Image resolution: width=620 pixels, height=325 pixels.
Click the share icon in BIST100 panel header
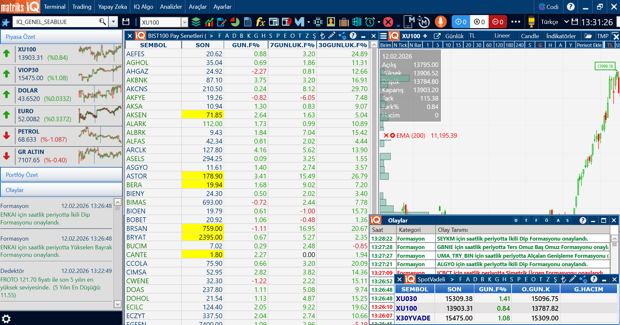pyautogui.click(x=342, y=36)
